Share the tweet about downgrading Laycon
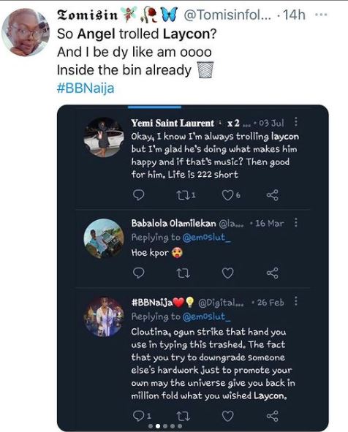Image resolution: width=348 pixels, height=432 pixels. point(273,416)
